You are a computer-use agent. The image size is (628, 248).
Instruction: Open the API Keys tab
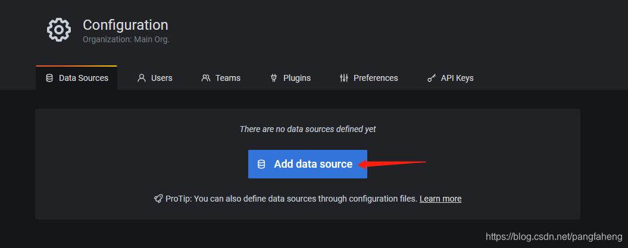pos(450,78)
